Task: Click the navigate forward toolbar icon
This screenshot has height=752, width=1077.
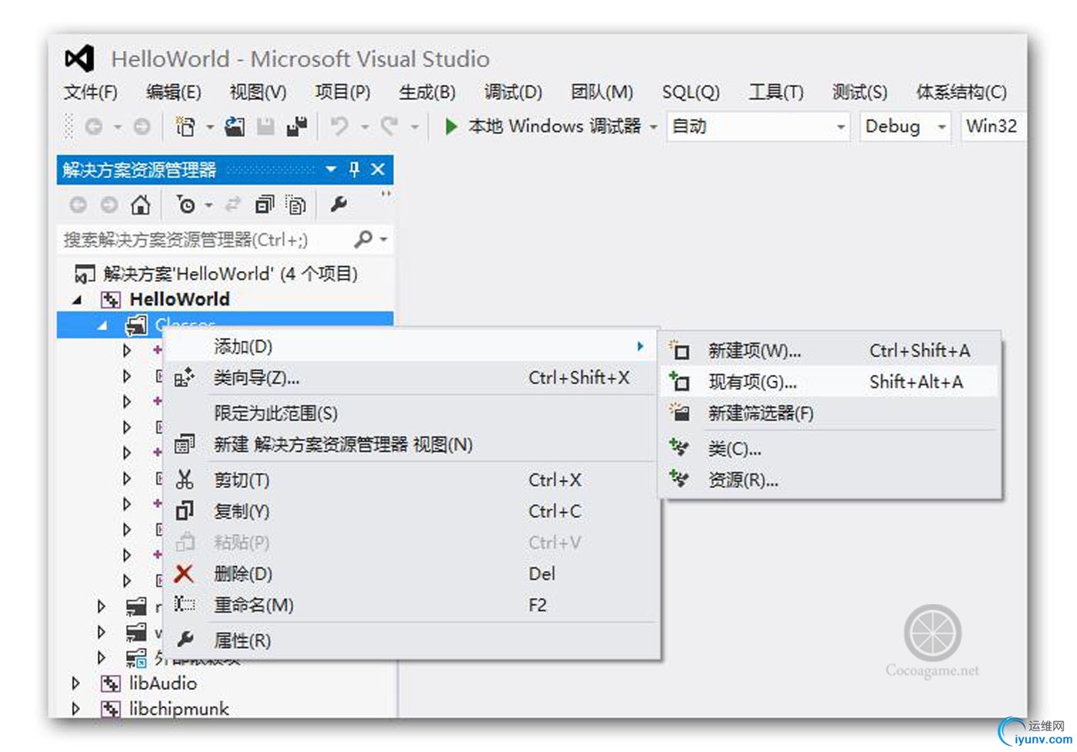Action: (142, 126)
